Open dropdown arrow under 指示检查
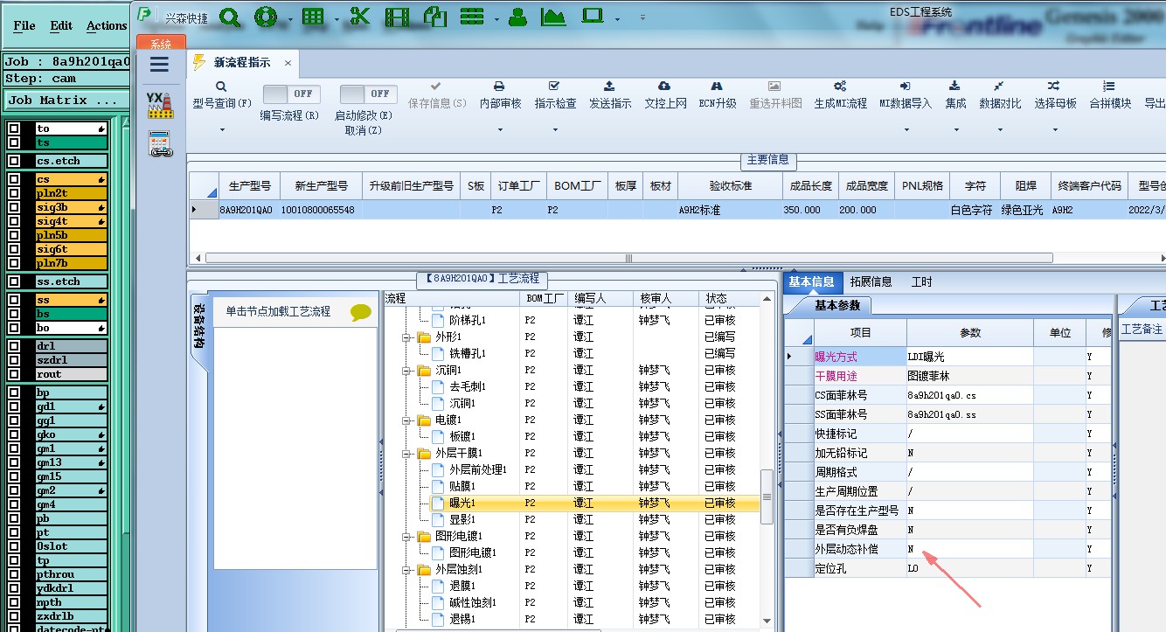Screen dimensions: 1166x632 click(555, 130)
